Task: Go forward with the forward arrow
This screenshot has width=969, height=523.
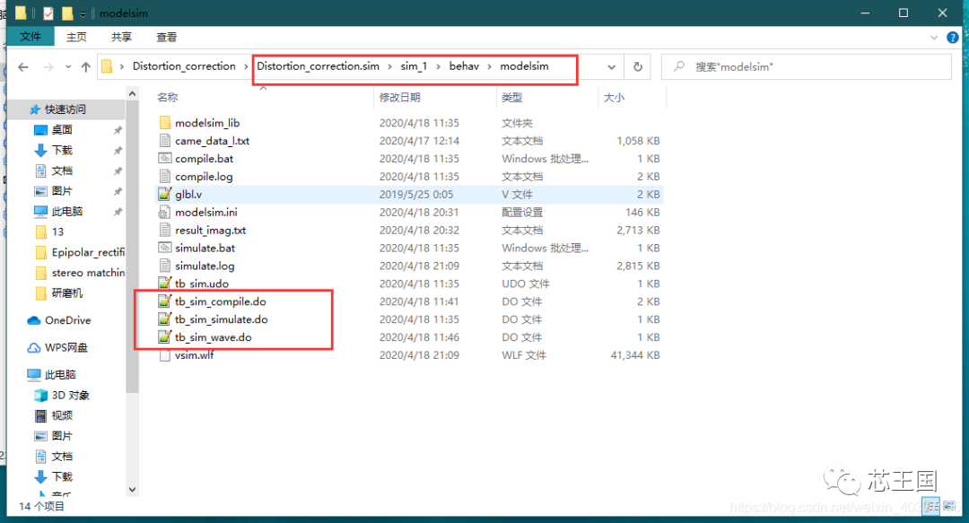Action: pos(48,66)
